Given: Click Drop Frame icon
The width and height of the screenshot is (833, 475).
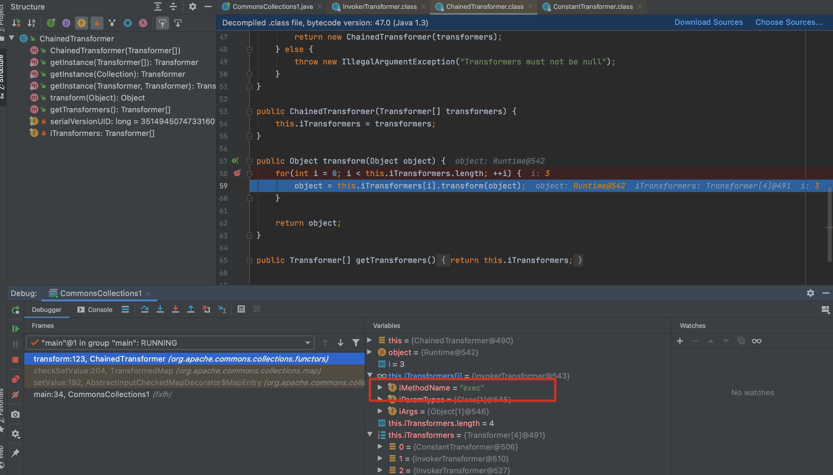Looking at the screenshot, I should tap(206, 309).
